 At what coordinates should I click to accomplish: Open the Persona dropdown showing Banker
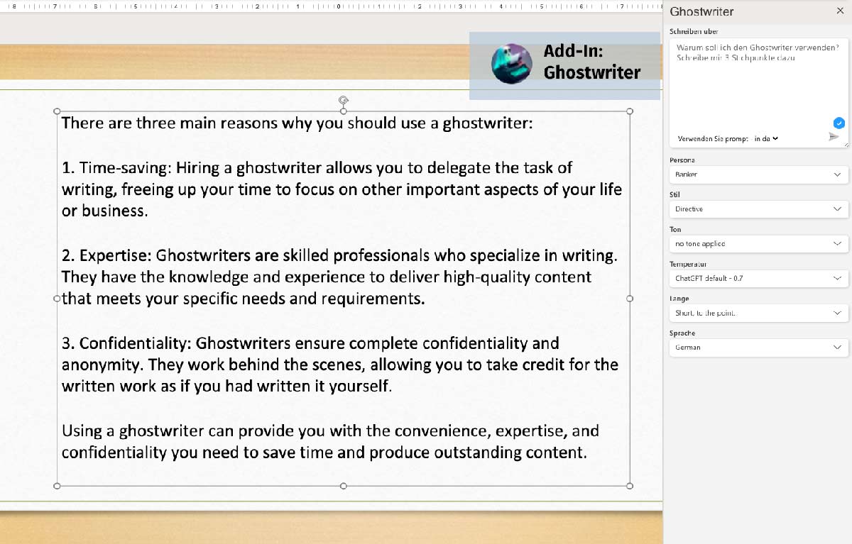point(758,174)
